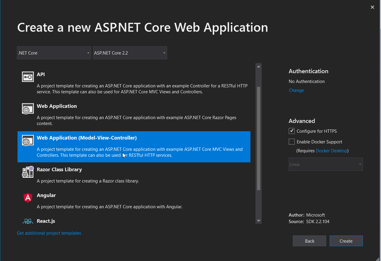Click the Razor Class Library icon

point(28,172)
